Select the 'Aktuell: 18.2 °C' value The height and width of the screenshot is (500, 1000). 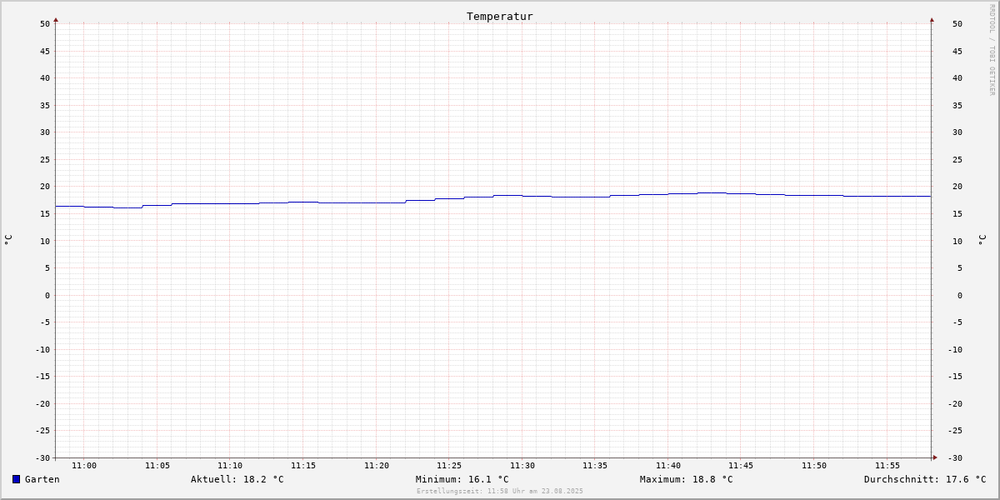point(237,479)
